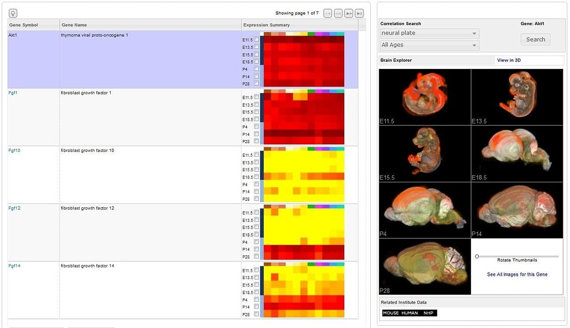This screenshot has height=328, width=570.
Task: Tick the P14 checkbox for Fgf10
Action: pos(256,191)
